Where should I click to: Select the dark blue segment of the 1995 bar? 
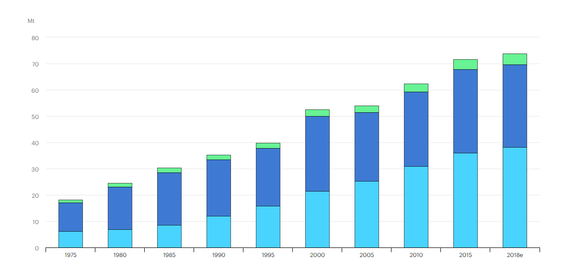point(268,177)
